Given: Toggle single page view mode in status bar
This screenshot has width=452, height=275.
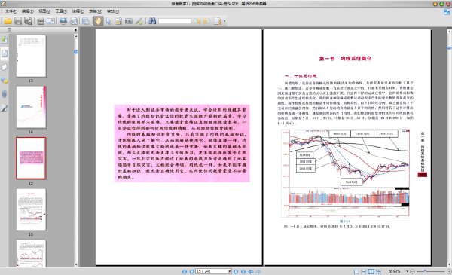Looking at the screenshot, I should point(356,271).
